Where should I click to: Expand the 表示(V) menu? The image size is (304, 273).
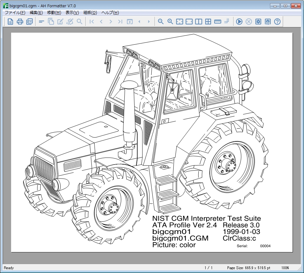(x=72, y=13)
